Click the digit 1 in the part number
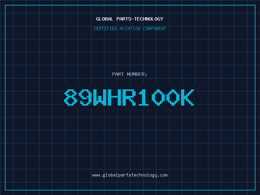The image size is (260, 195). [144, 97]
